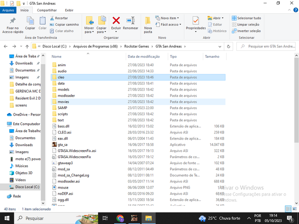Select the modloader folder
Screen dimensions: 299x224
click(x=138, y=96)
